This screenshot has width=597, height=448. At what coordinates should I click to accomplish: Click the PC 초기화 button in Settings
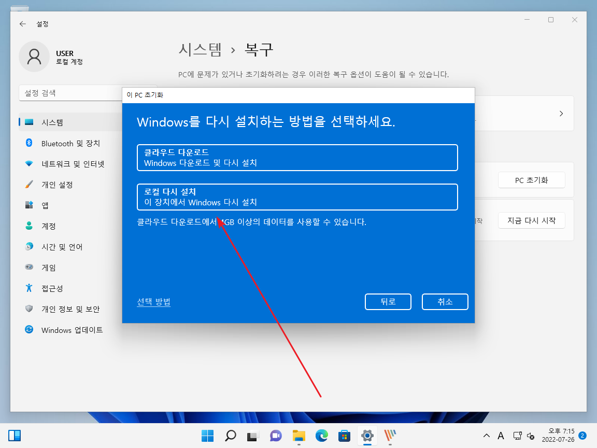tap(531, 180)
